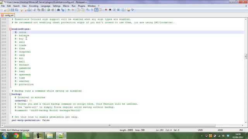Open Google Chrome from the taskbar
This screenshot has height=139, width=248.
(16, 136)
